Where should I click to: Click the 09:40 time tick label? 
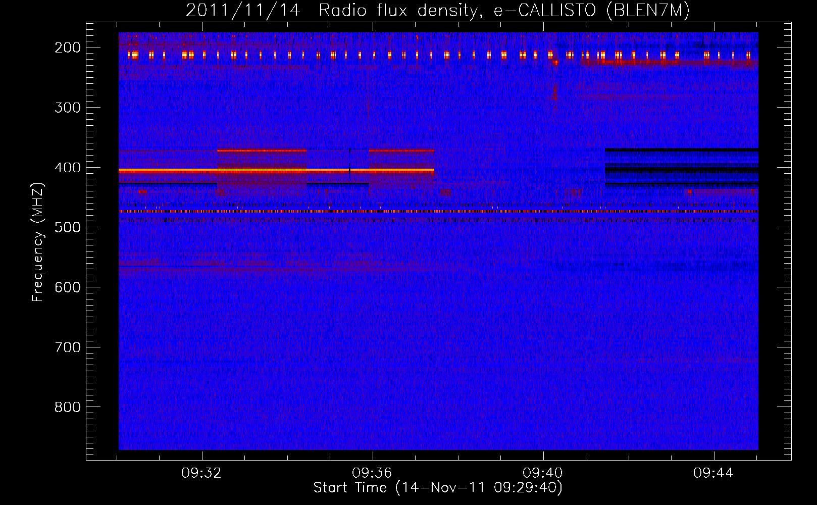click(543, 473)
